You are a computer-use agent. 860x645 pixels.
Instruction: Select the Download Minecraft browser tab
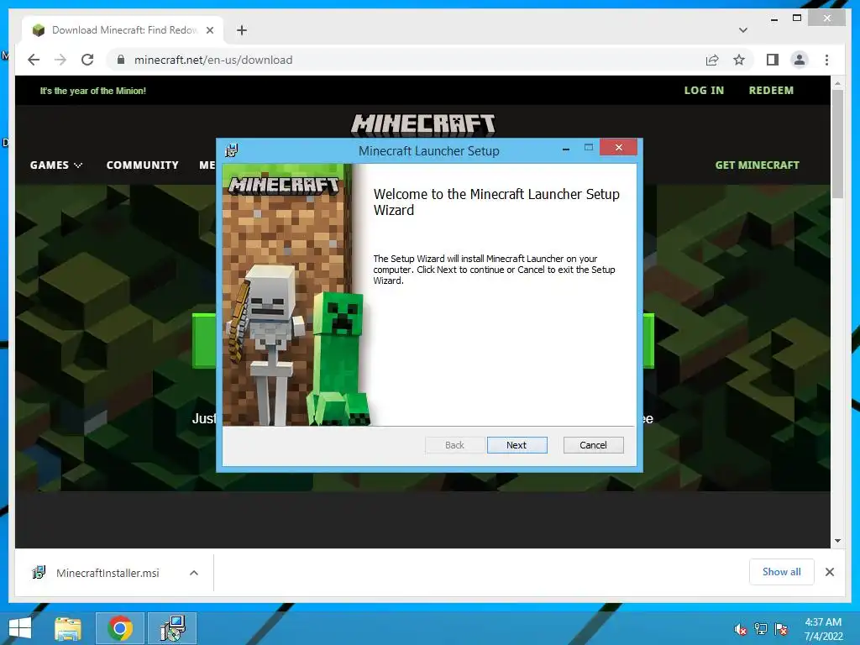point(123,30)
